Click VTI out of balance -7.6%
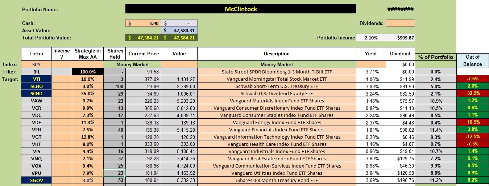 (473, 79)
